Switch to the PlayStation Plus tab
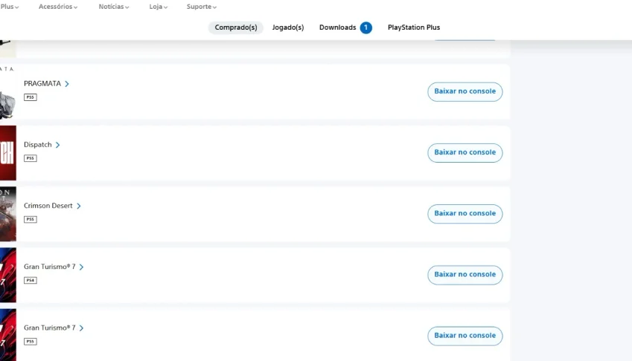 point(414,27)
